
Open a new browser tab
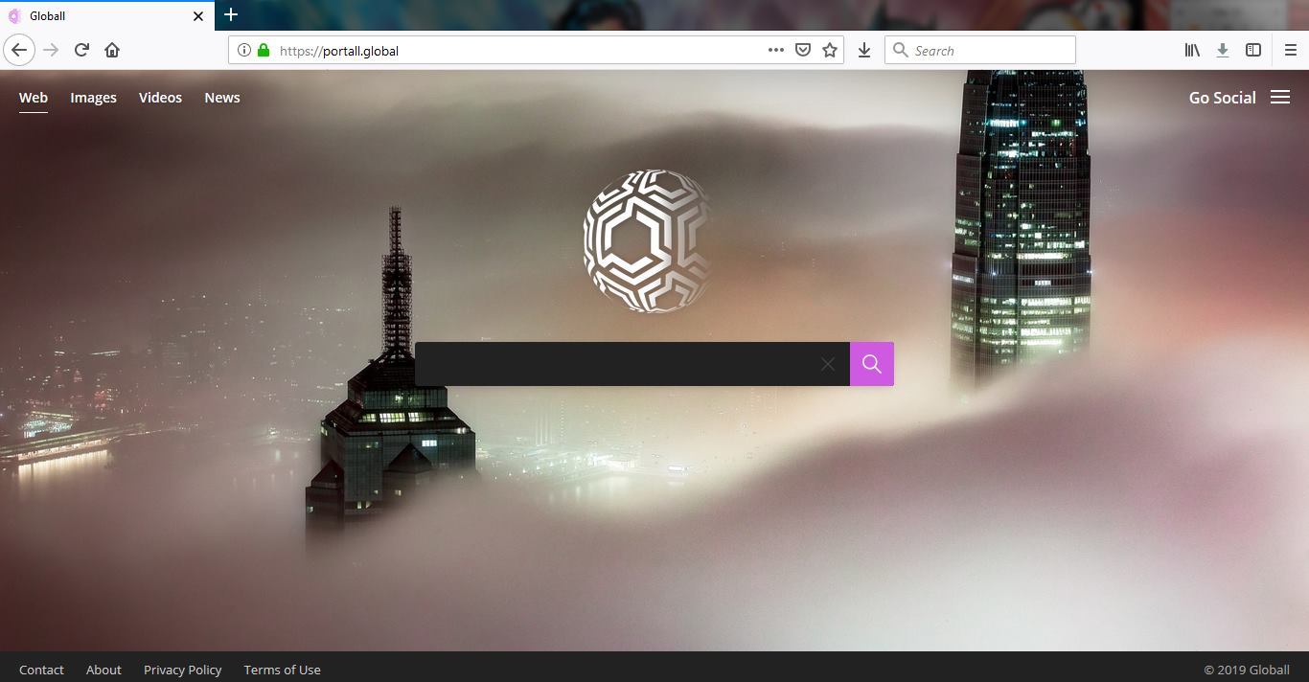231,14
